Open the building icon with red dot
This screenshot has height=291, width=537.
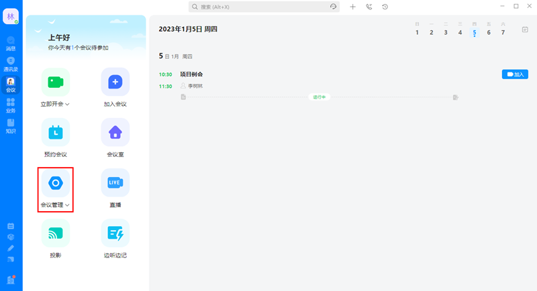[11, 280]
